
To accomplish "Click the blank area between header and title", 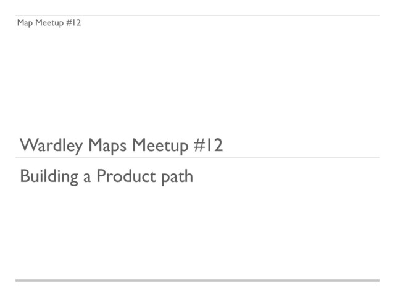I will coord(197,80).
